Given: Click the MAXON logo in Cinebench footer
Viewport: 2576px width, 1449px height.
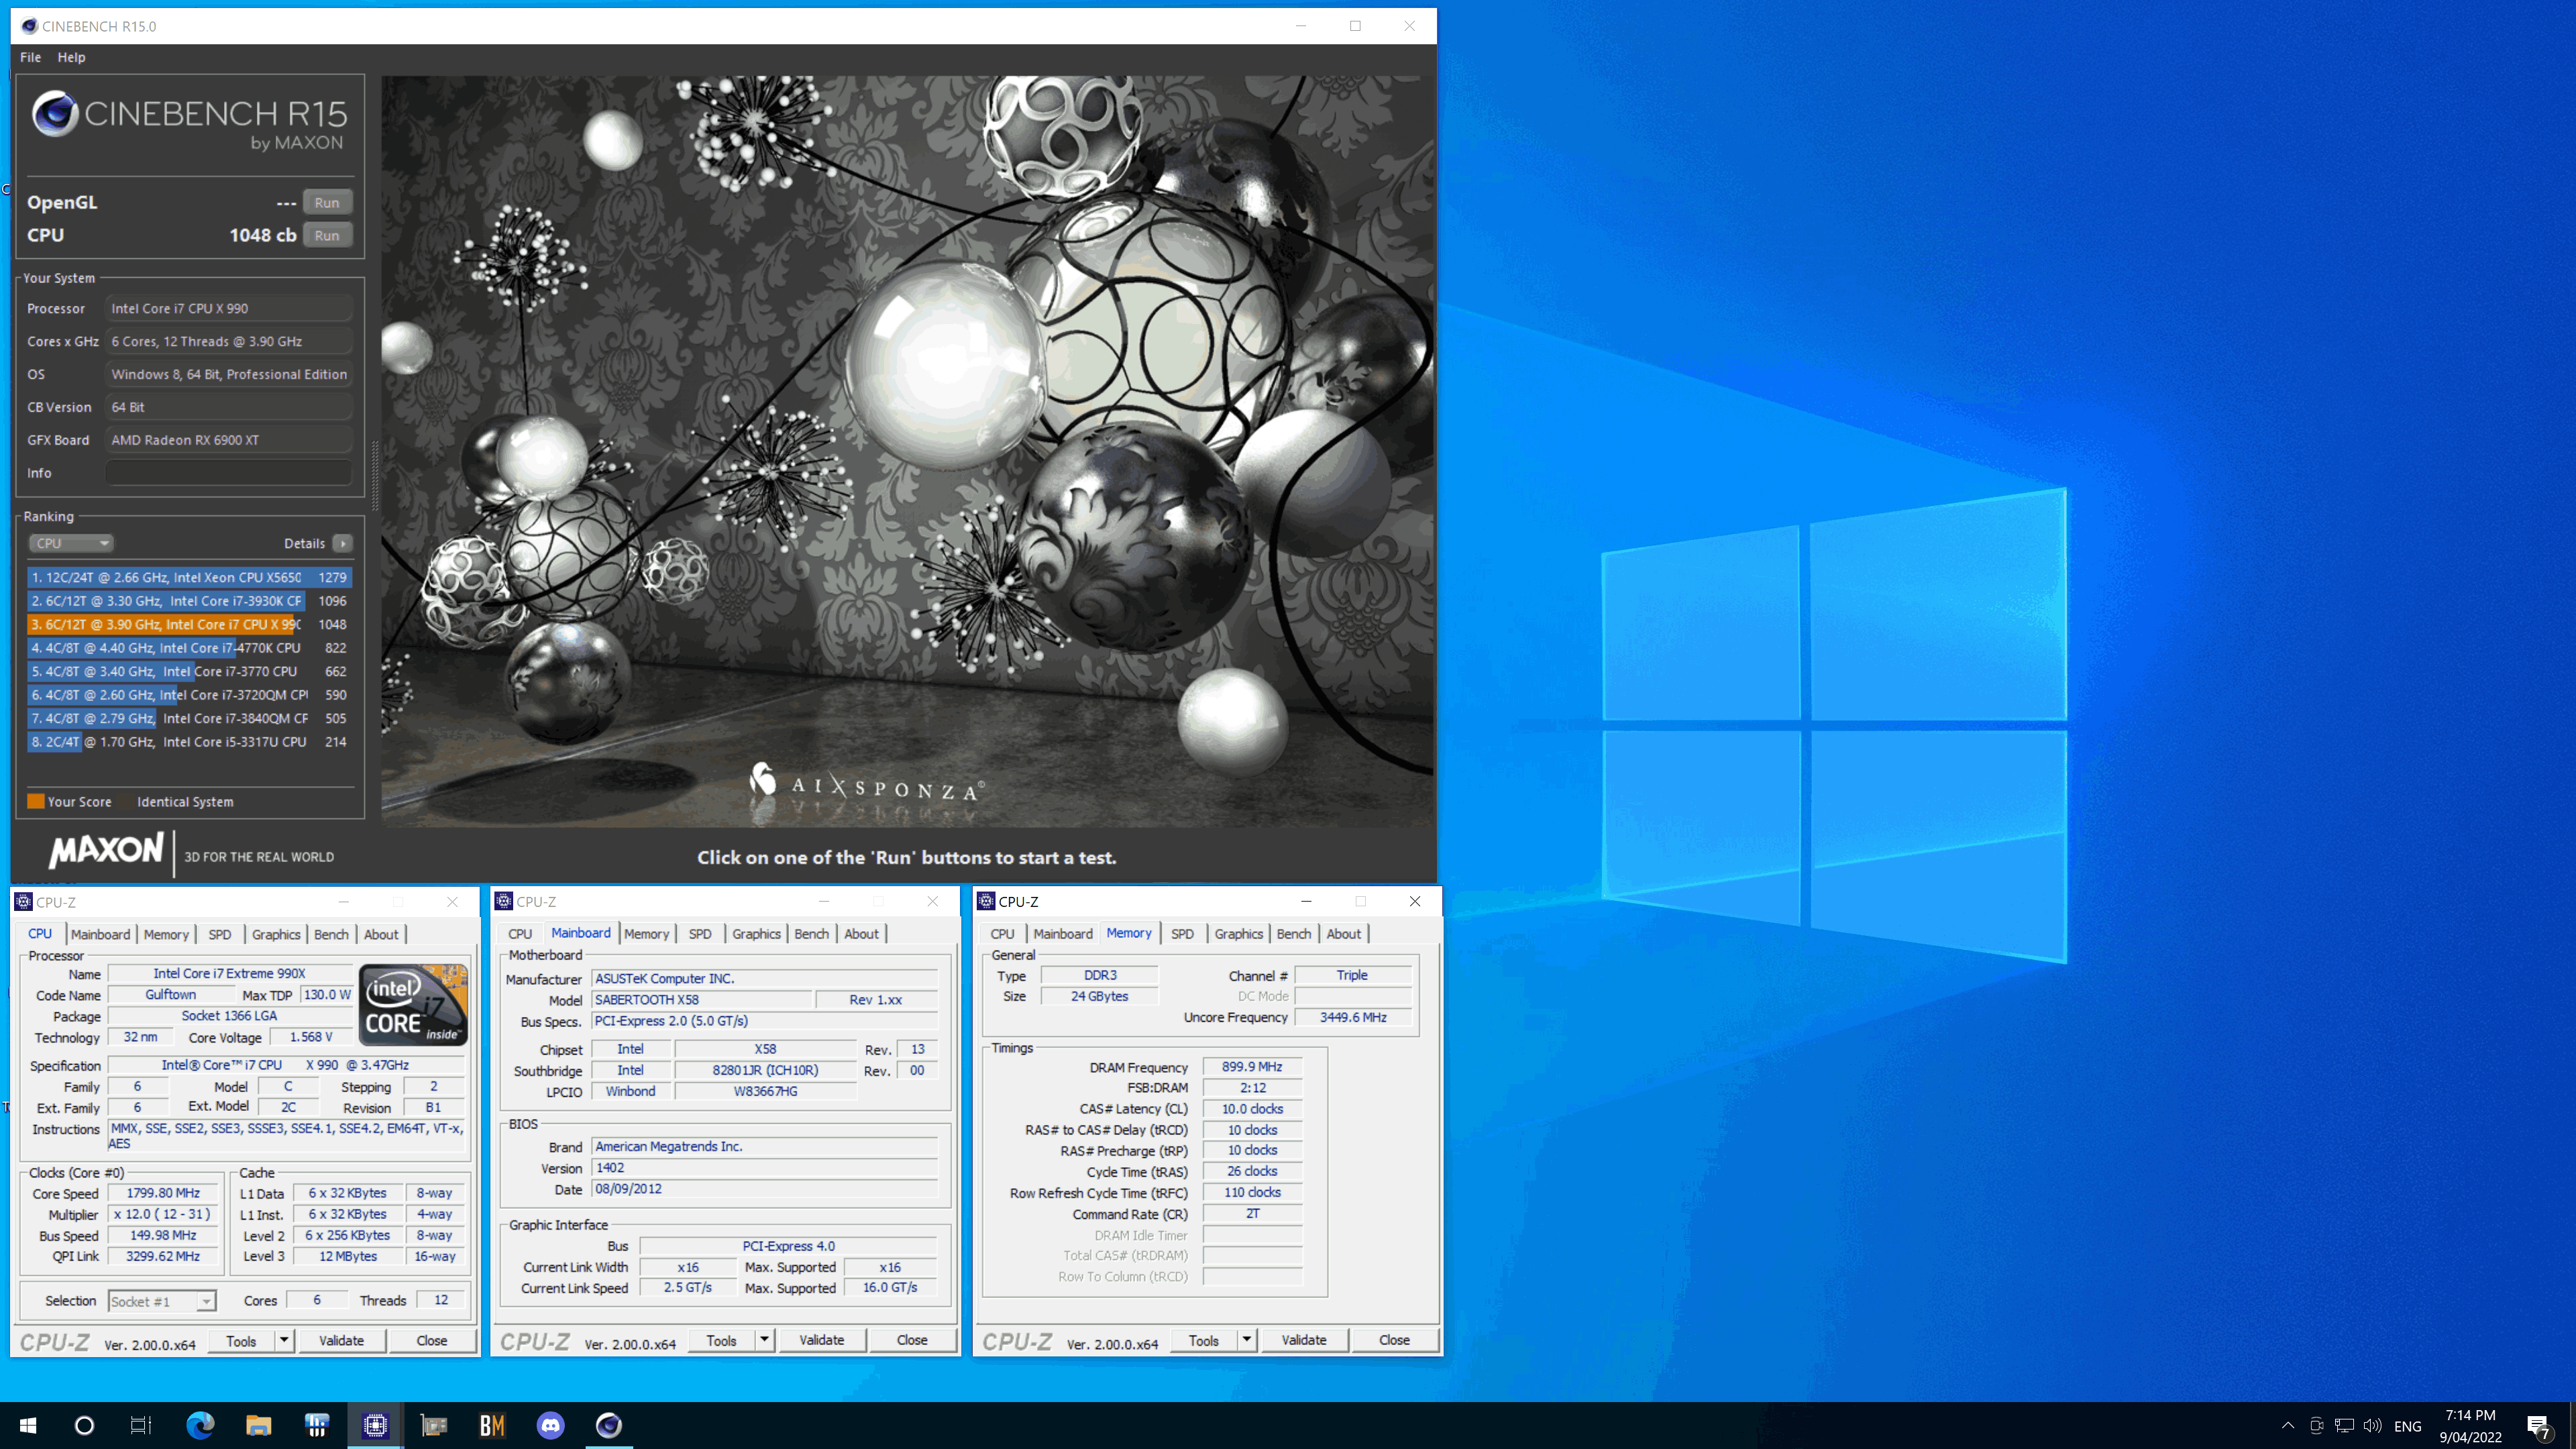Looking at the screenshot, I should pyautogui.click(x=106, y=851).
